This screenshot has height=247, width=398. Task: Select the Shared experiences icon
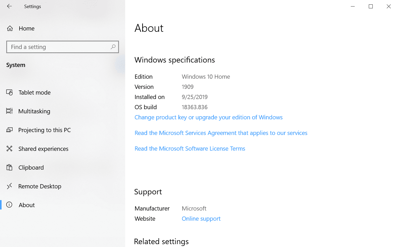pyautogui.click(x=9, y=149)
